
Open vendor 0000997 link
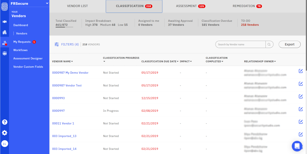(x=58, y=111)
